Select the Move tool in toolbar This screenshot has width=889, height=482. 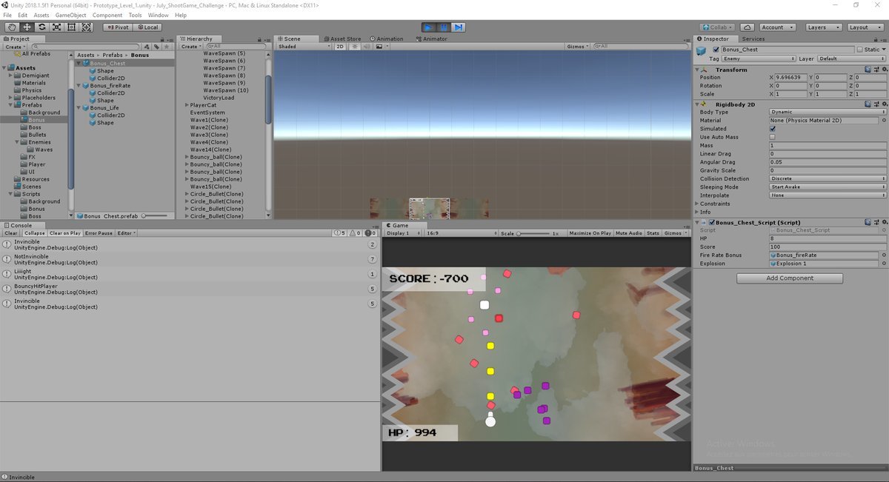tap(27, 27)
